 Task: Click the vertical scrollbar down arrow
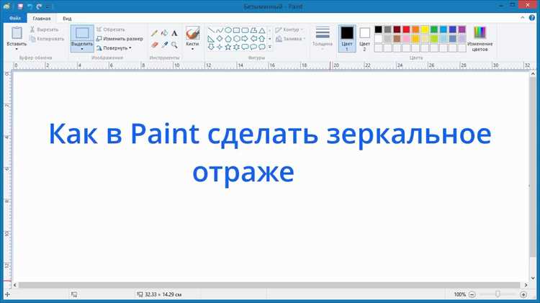click(533, 279)
